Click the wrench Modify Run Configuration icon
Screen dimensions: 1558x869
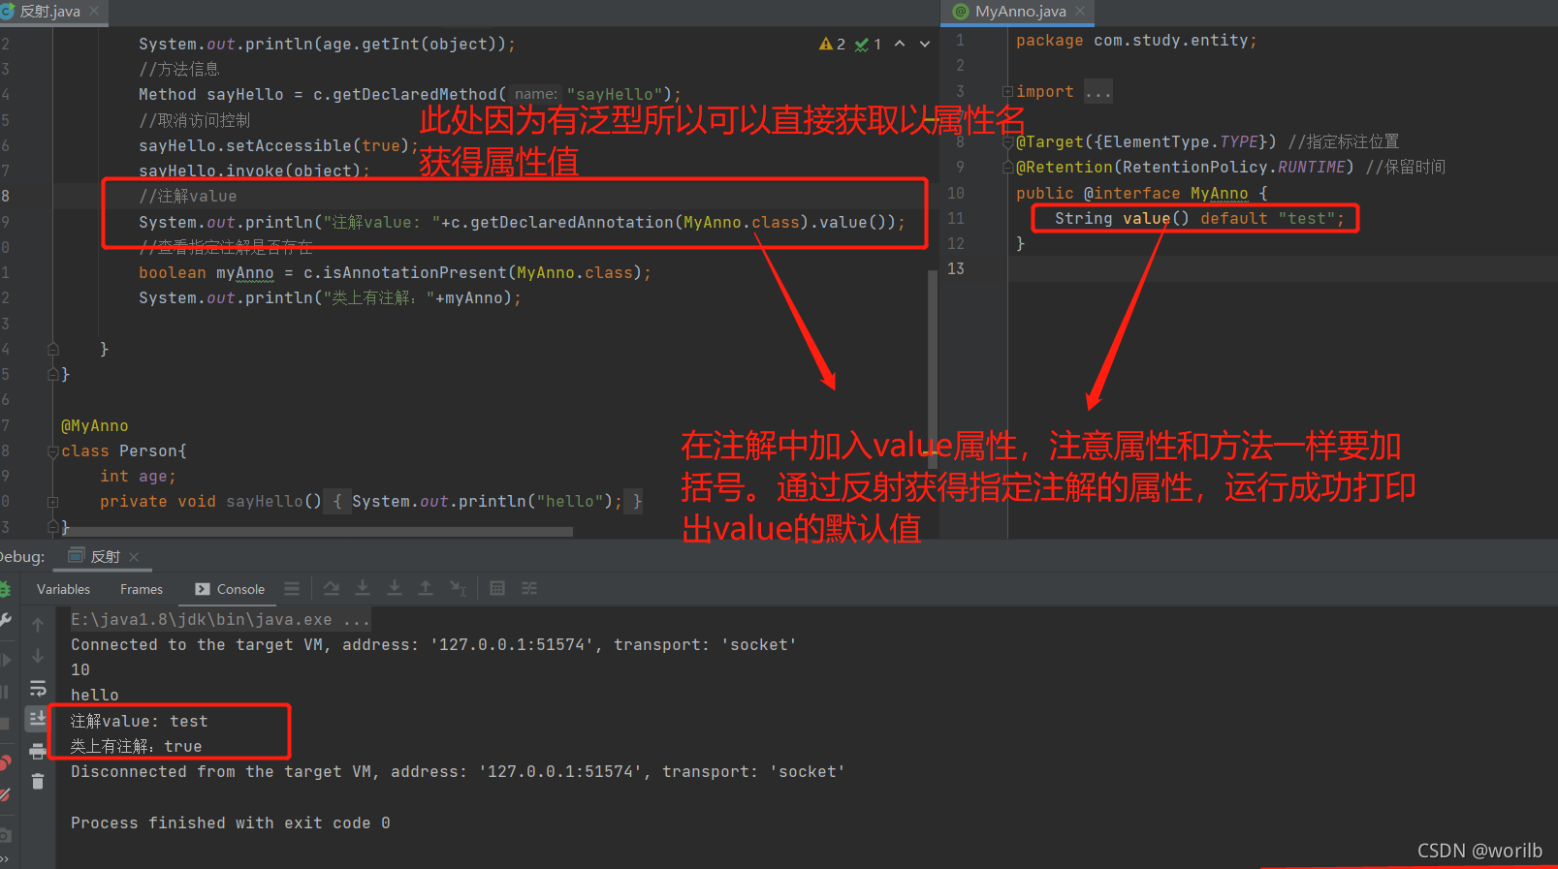click(x=5, y=620)
